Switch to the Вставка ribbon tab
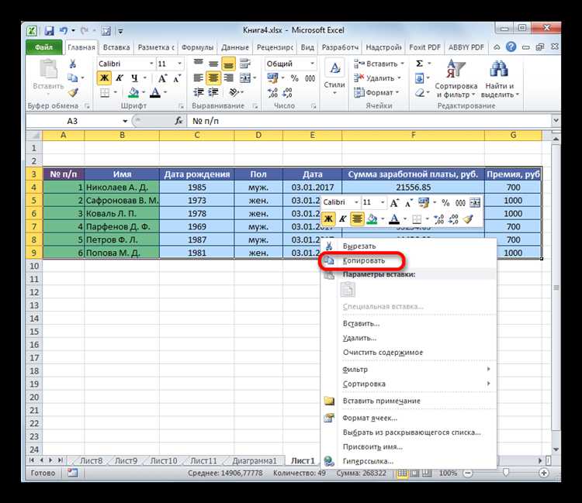Viewport: 582px width, 503px height. pos(116,47)
